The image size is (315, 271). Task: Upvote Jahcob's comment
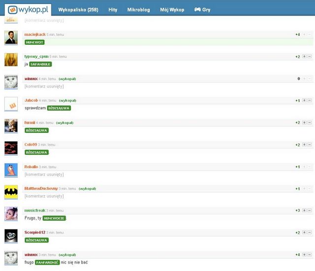pos(304,100)
